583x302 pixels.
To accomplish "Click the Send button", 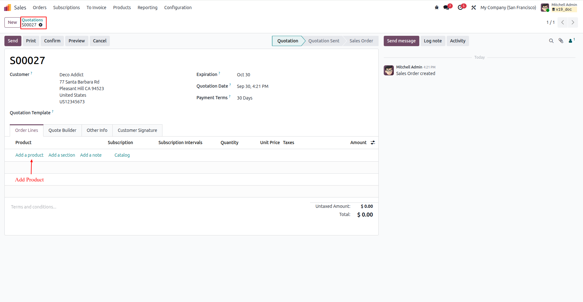I will point(13,41).
